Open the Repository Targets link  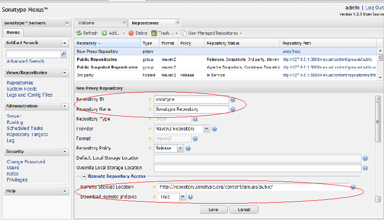[x=27, y=134]
